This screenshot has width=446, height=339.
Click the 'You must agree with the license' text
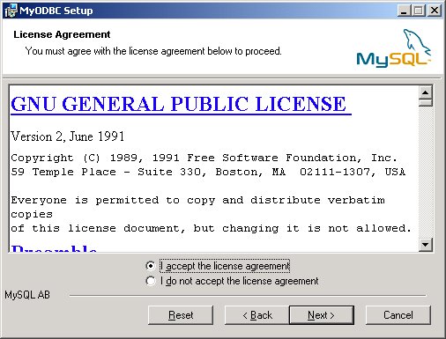tap(153, 51)
